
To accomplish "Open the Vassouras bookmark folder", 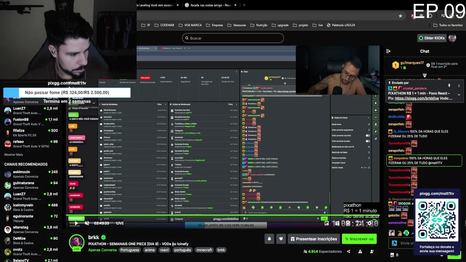I will (237, 25).
